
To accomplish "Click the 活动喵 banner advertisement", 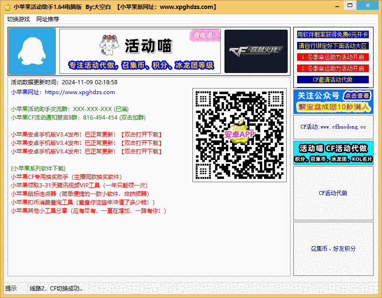I will (x=140, y=52).
